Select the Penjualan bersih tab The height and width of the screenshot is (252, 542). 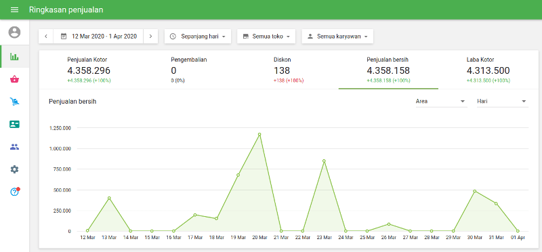pos(388,70)
